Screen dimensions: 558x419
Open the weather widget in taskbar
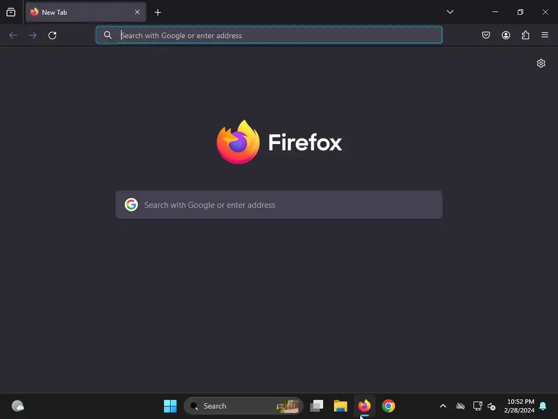(17, 406)
